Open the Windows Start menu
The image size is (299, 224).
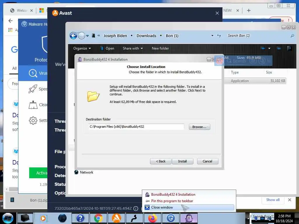coord(8,218)
